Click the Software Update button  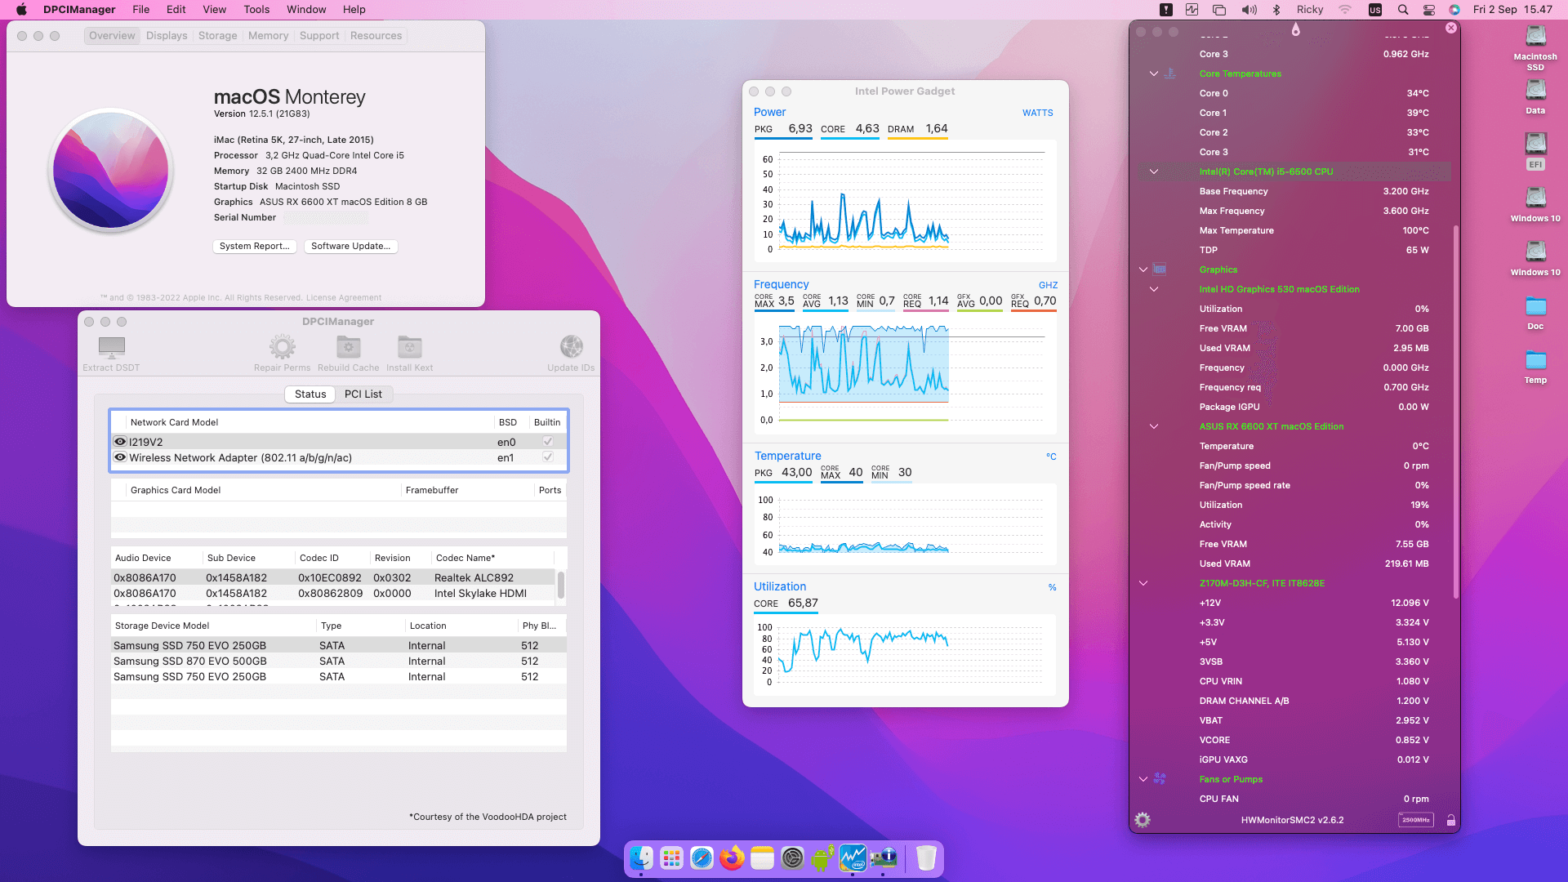pos(350,246)
